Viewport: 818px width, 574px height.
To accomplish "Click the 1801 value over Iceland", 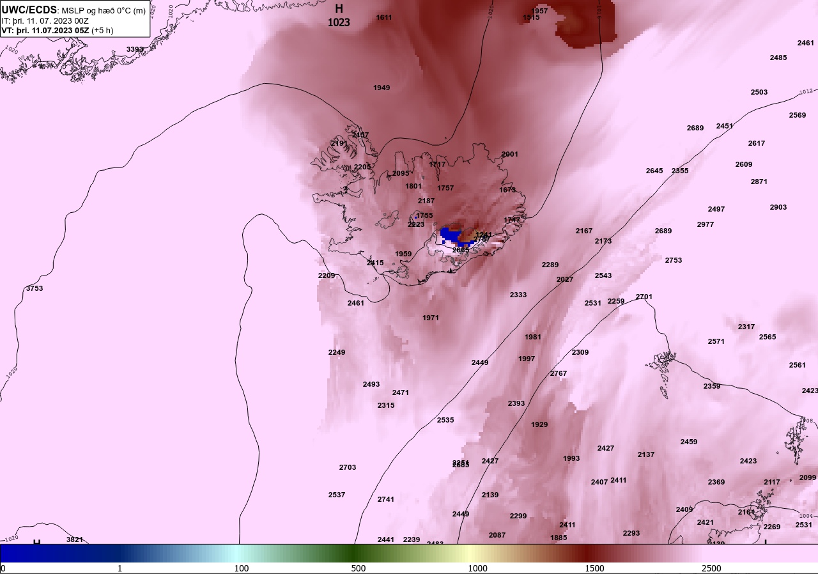I will tap(413, 186).
